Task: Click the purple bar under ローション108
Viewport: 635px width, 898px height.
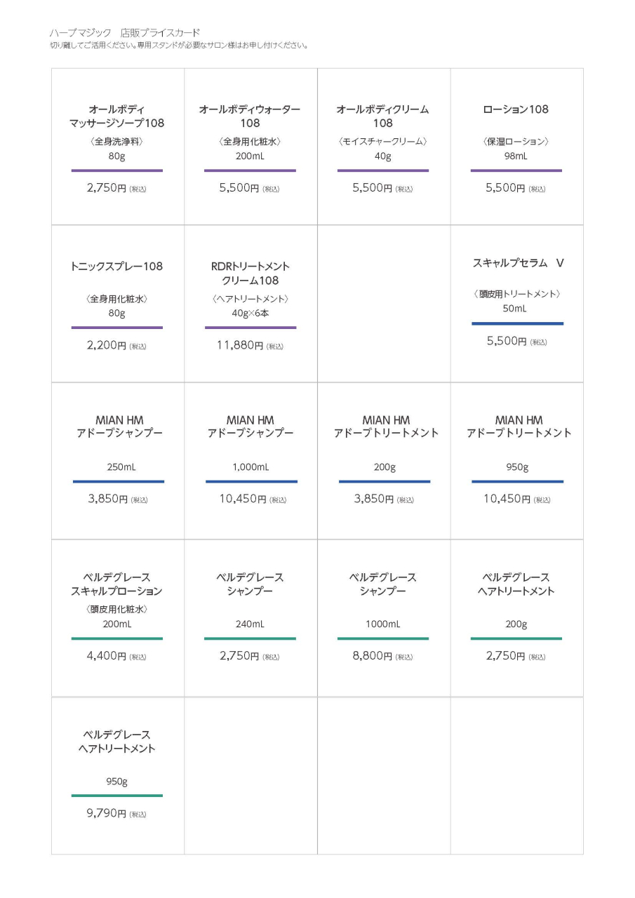Action: click(x=516, y=170)
